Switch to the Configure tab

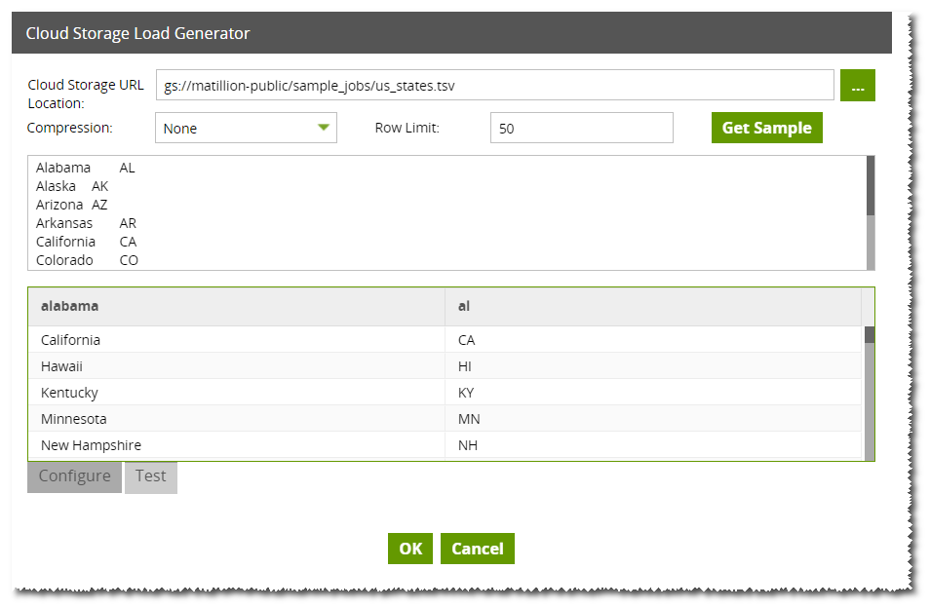75,476
